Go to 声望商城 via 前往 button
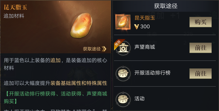 coord(200,48)
